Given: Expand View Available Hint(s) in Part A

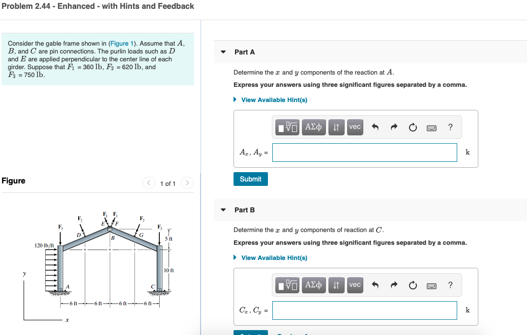Looking at the screenshot, I should click(270, 100).
